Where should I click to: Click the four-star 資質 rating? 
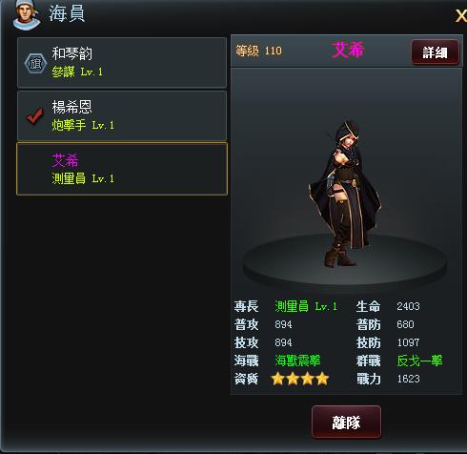click(x=300, y=379)
